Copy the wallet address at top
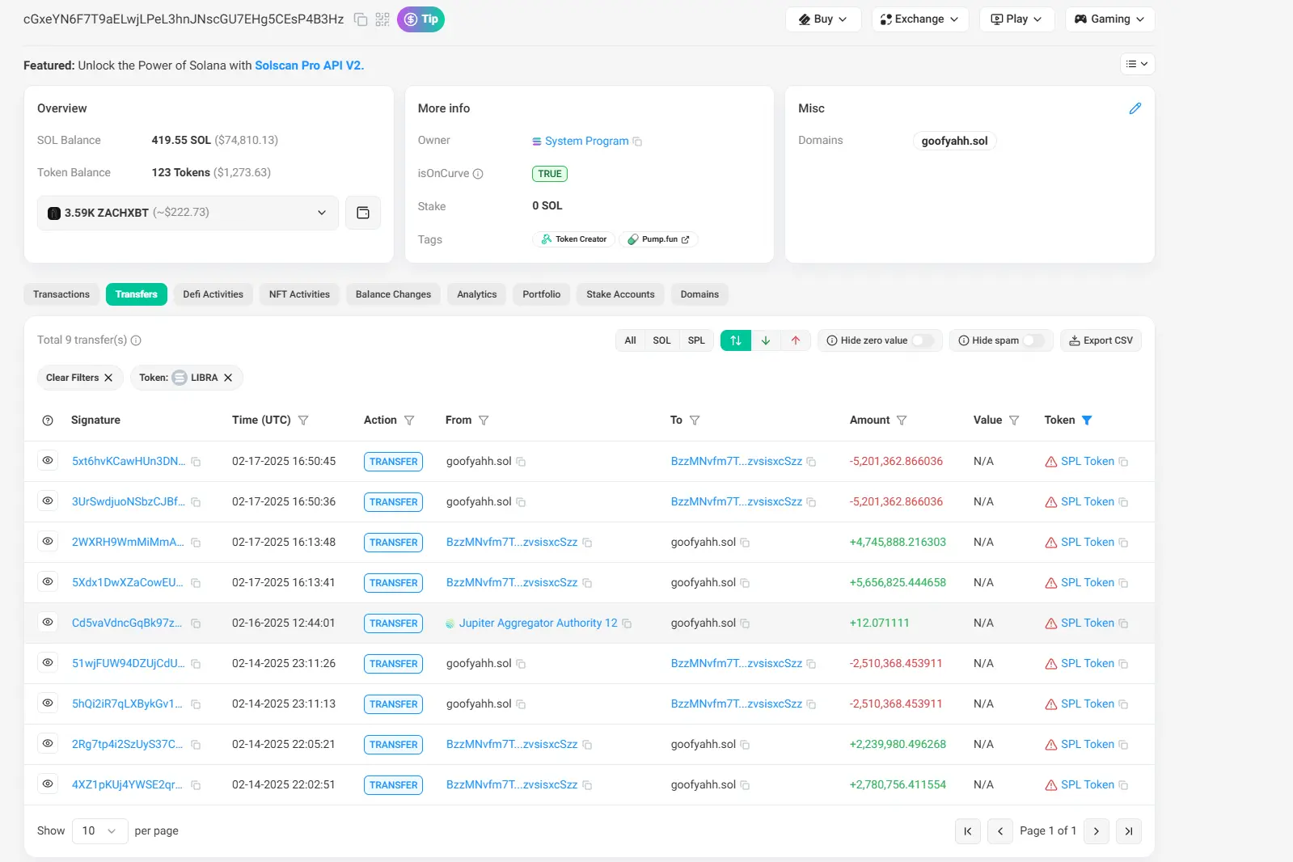 [x=361, y=19]
